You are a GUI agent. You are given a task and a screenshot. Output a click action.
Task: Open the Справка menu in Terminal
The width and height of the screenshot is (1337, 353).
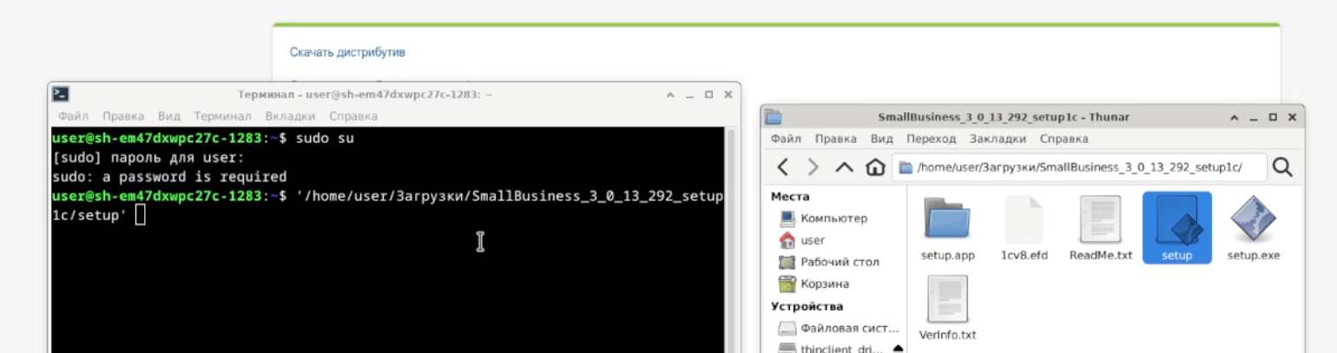(x=353, y=115)
